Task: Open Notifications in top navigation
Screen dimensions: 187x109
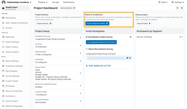Action: click(69, 2)
